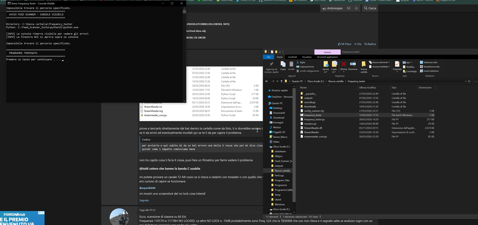
Task: Click Copia percorso in the ribbon
Action: 305,67
